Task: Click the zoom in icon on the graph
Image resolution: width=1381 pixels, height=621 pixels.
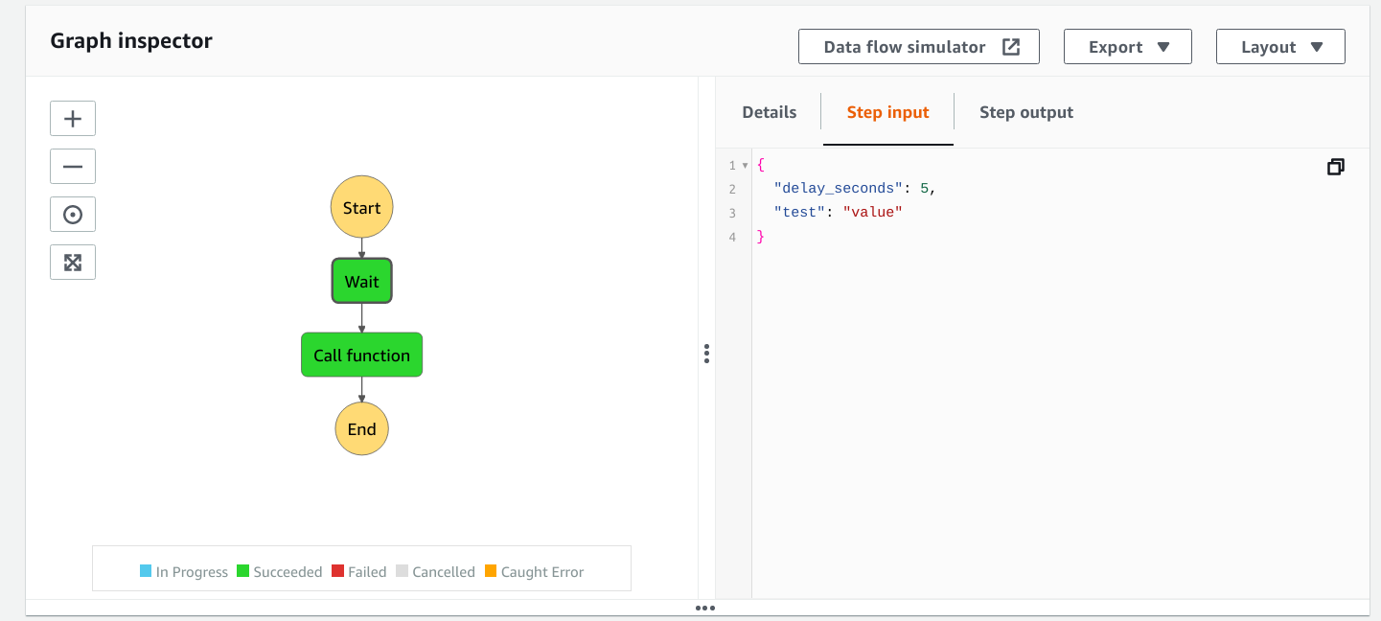Action: point(73,118)
